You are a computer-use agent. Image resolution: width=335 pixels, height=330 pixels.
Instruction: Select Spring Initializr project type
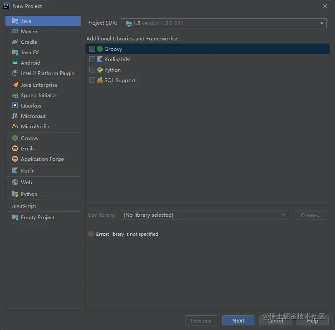pyautogui.click(x=43, y=95)
